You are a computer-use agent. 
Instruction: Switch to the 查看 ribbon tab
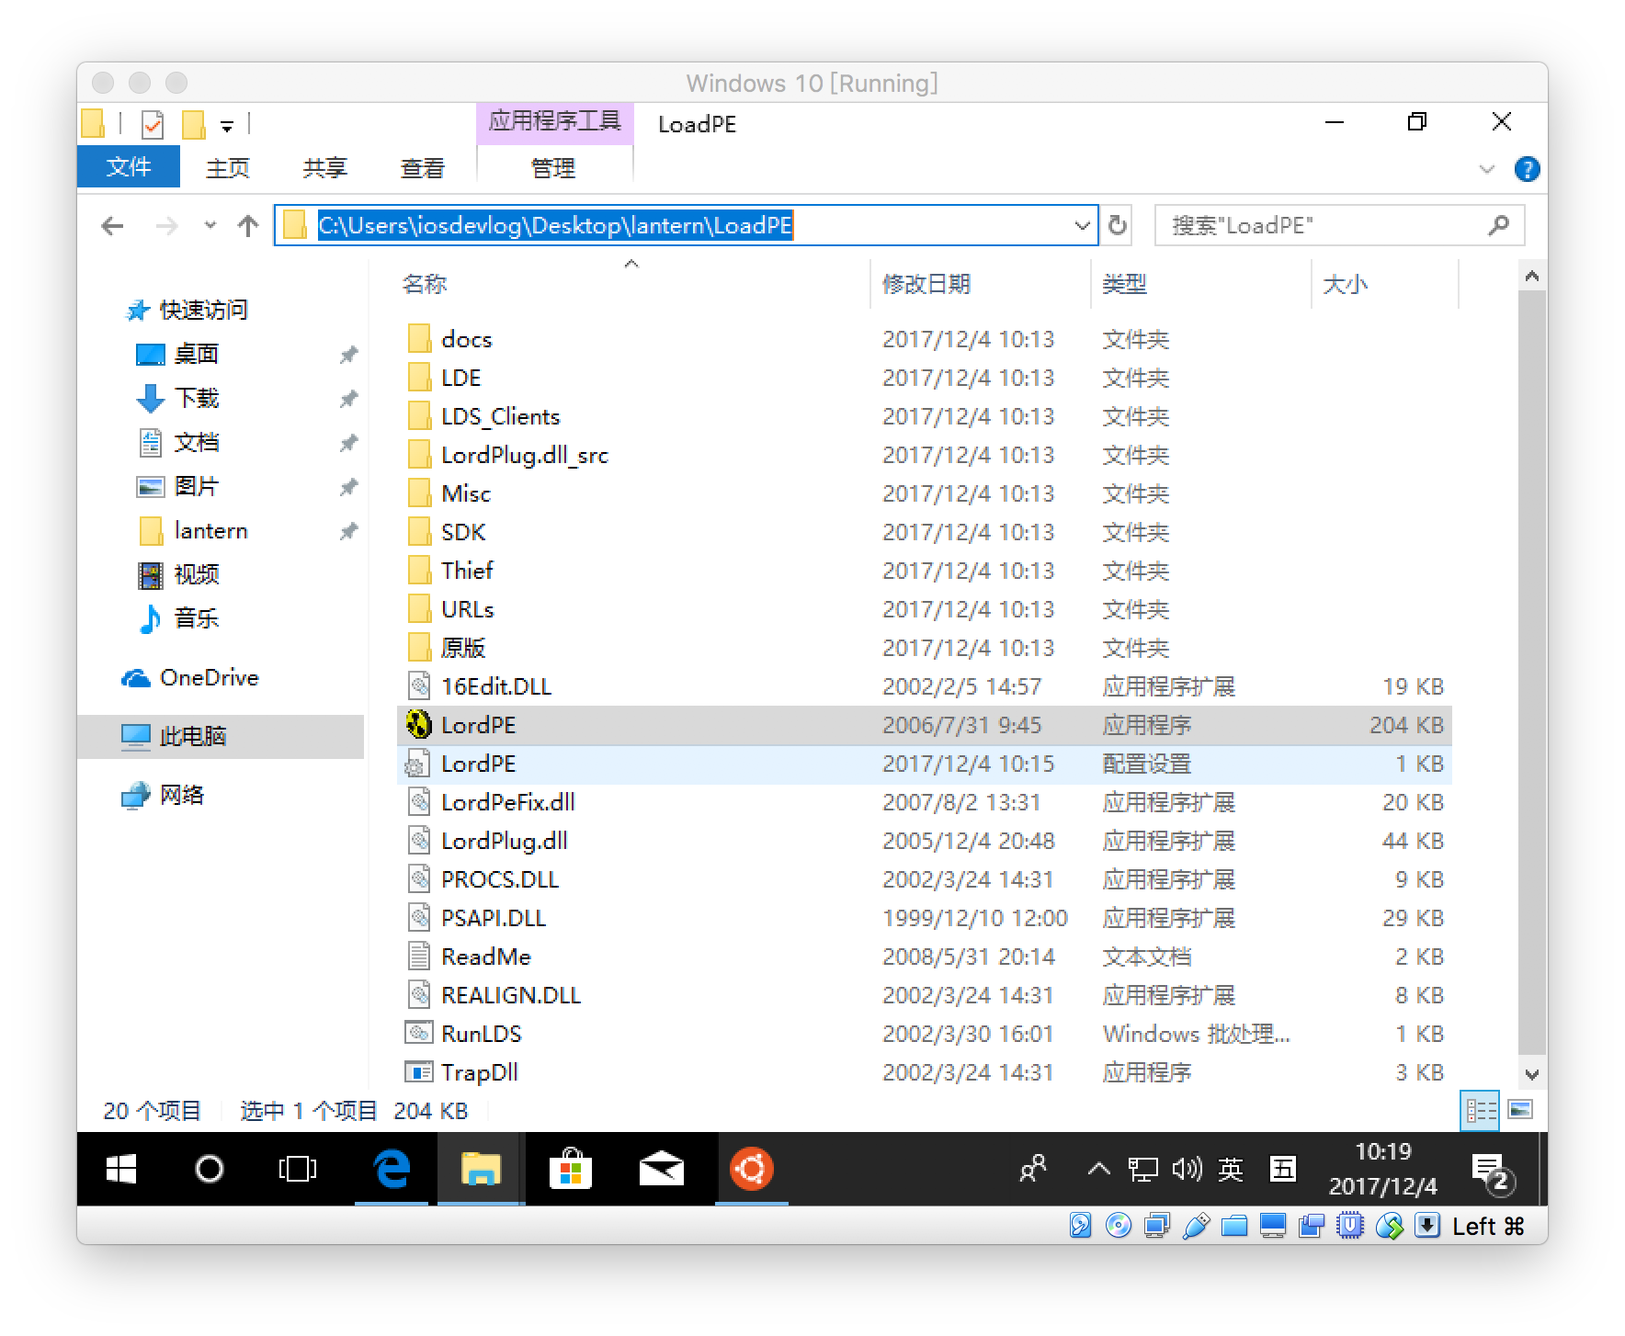[x=423, y=168]
